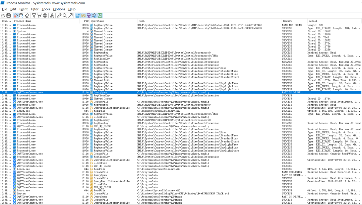Show the Process Tree
Screen dimensions: 362x205
click(52, 15)
